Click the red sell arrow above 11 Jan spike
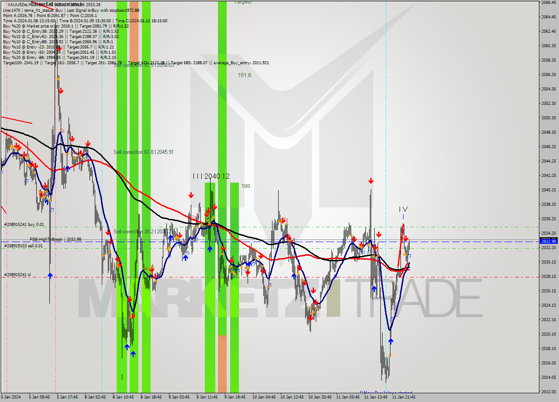 point(371,180)
